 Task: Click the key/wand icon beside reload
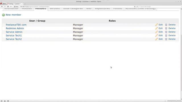coord(11,7)
